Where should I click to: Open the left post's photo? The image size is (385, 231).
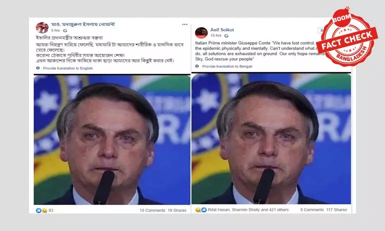(112, 139)
